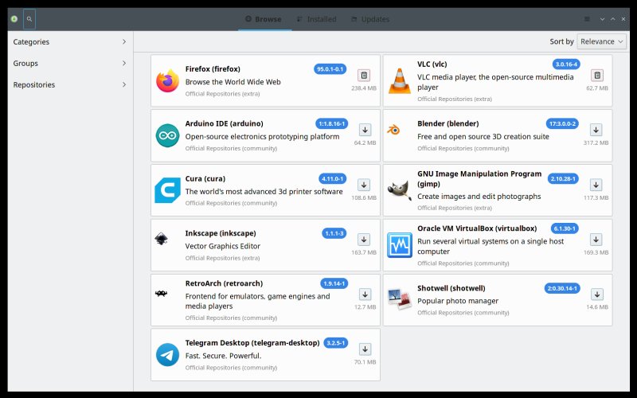Open Inkscape (inkscape) package title
637x398 pixels.
[x=221, y=233]
